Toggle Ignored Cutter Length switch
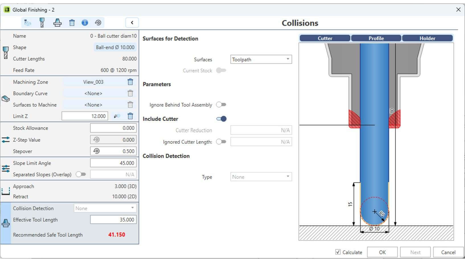Viewport: 465px width, 262px height. 221,142
